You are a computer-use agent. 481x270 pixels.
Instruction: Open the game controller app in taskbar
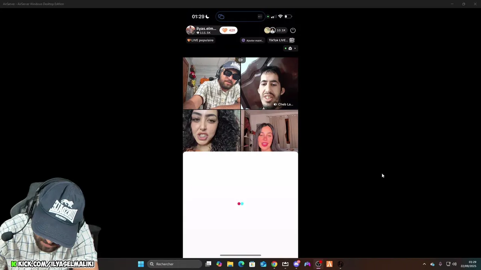[x=307, y=264]
